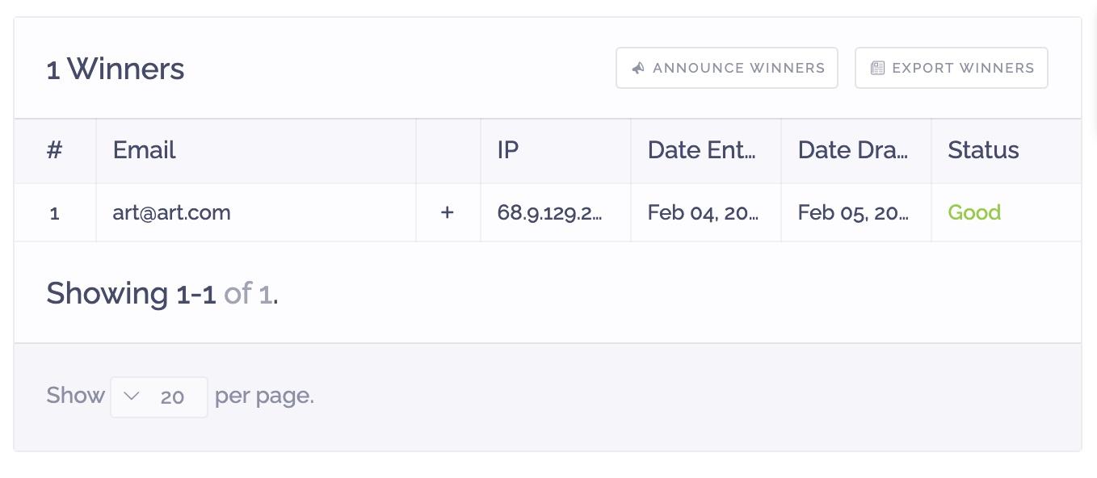Click the chevron arrow in the Show dropdown
Screen dimensions: 1097x478
[x=132, y=396]
